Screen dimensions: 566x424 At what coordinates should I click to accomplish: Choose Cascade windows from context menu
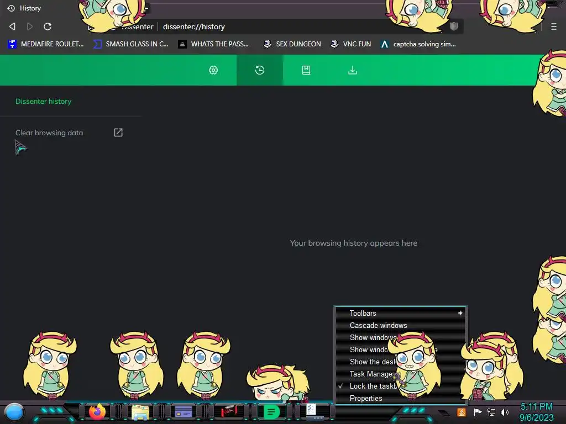[x=401, y=325]
